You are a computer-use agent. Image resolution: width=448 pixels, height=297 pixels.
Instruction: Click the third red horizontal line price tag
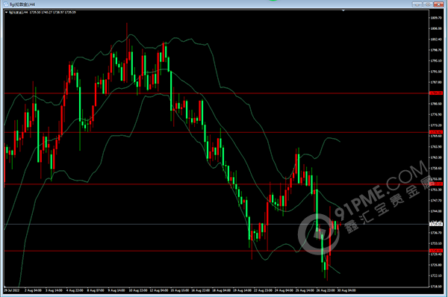tap(436, 184)
